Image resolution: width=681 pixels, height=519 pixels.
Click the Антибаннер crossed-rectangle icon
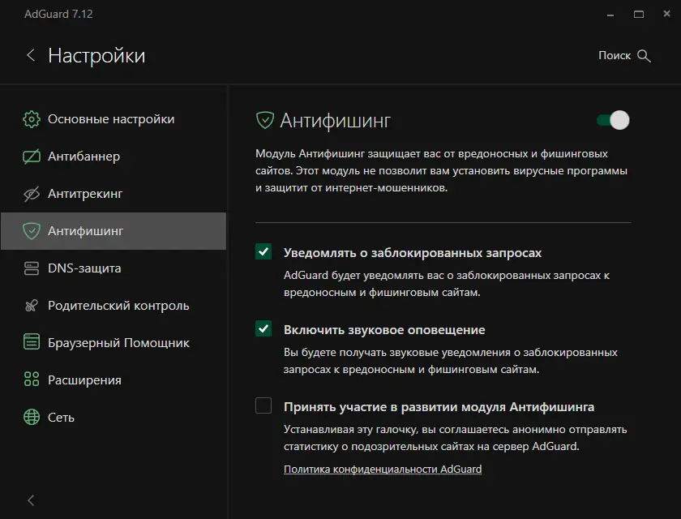pos(32,157)
